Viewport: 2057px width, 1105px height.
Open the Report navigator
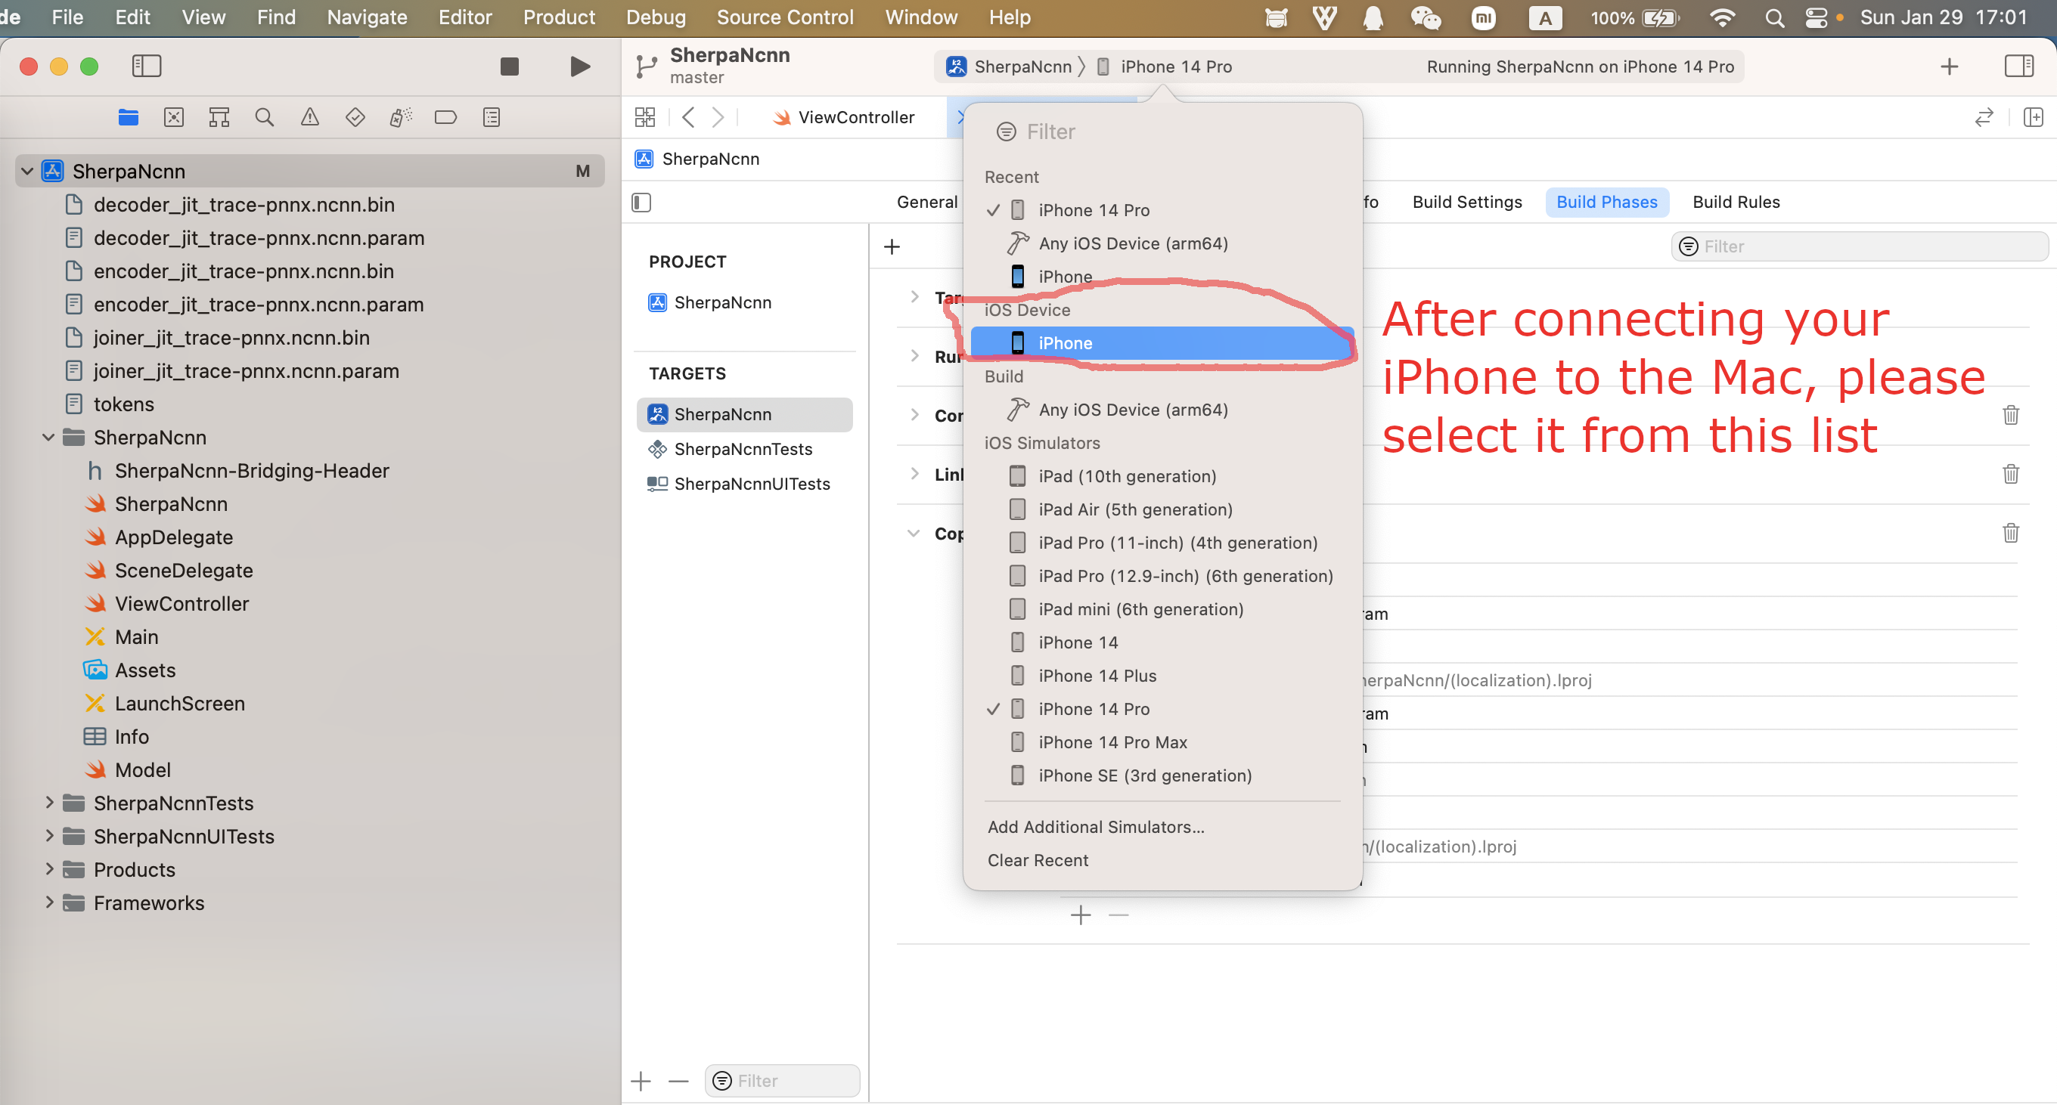(x=491, y=118)
